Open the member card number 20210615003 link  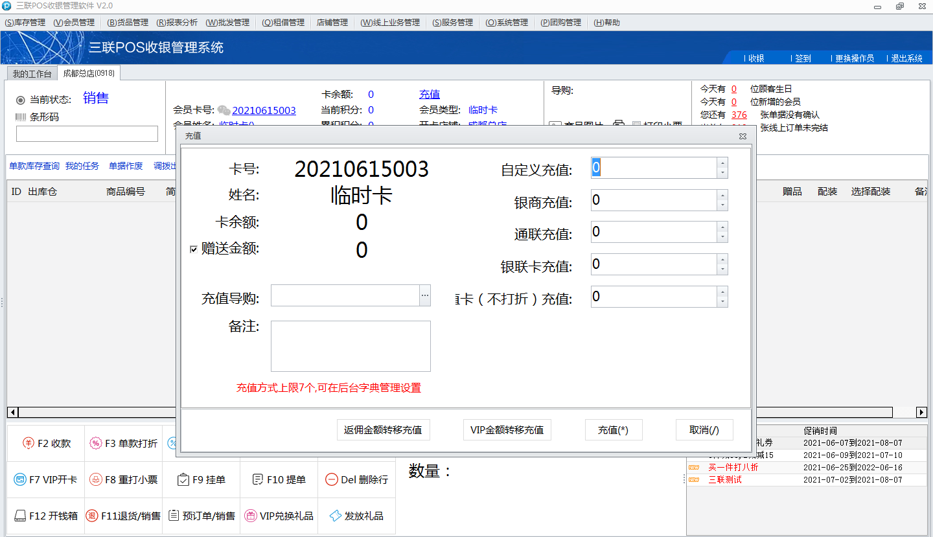[x=264, y=111]
